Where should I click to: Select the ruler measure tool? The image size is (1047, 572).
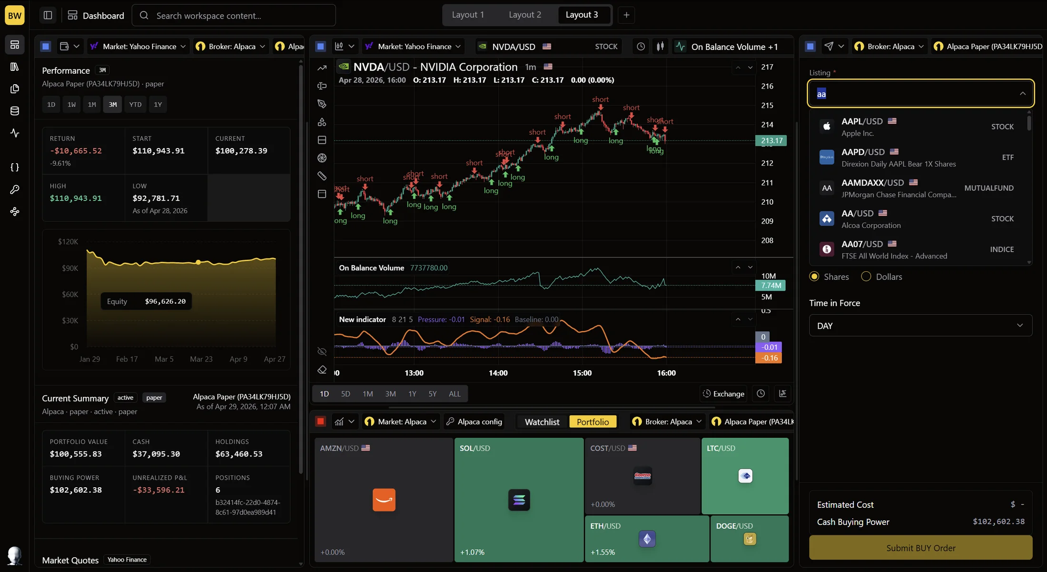(322, 176)
